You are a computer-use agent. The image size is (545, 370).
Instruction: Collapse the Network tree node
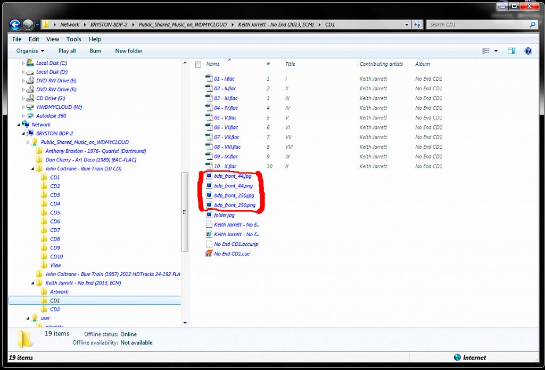[19, 125]
